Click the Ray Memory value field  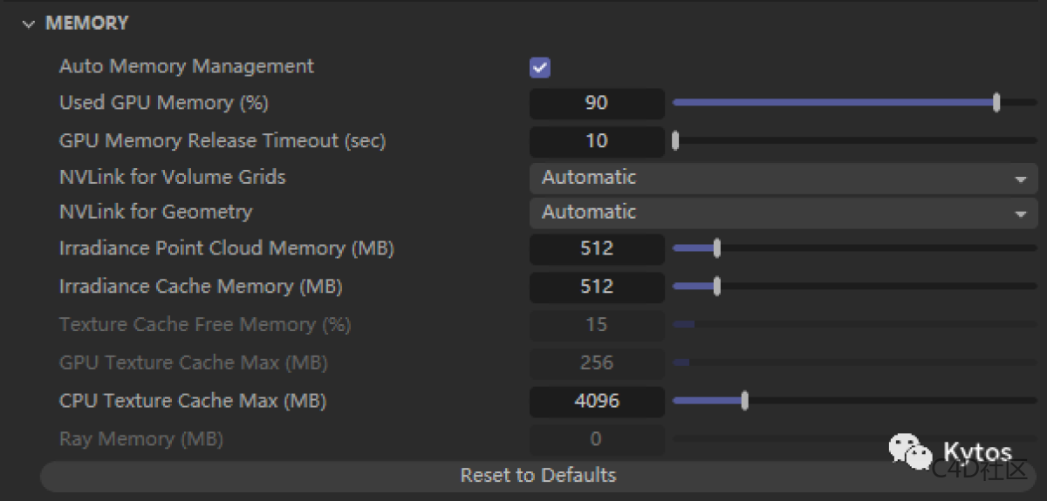597,439
